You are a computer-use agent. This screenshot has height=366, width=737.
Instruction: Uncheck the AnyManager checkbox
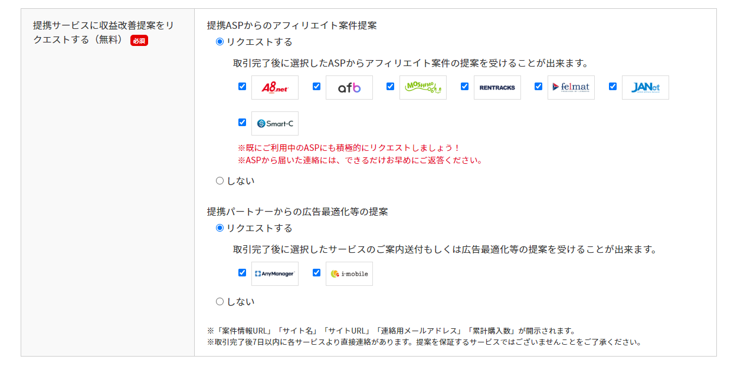242,273
